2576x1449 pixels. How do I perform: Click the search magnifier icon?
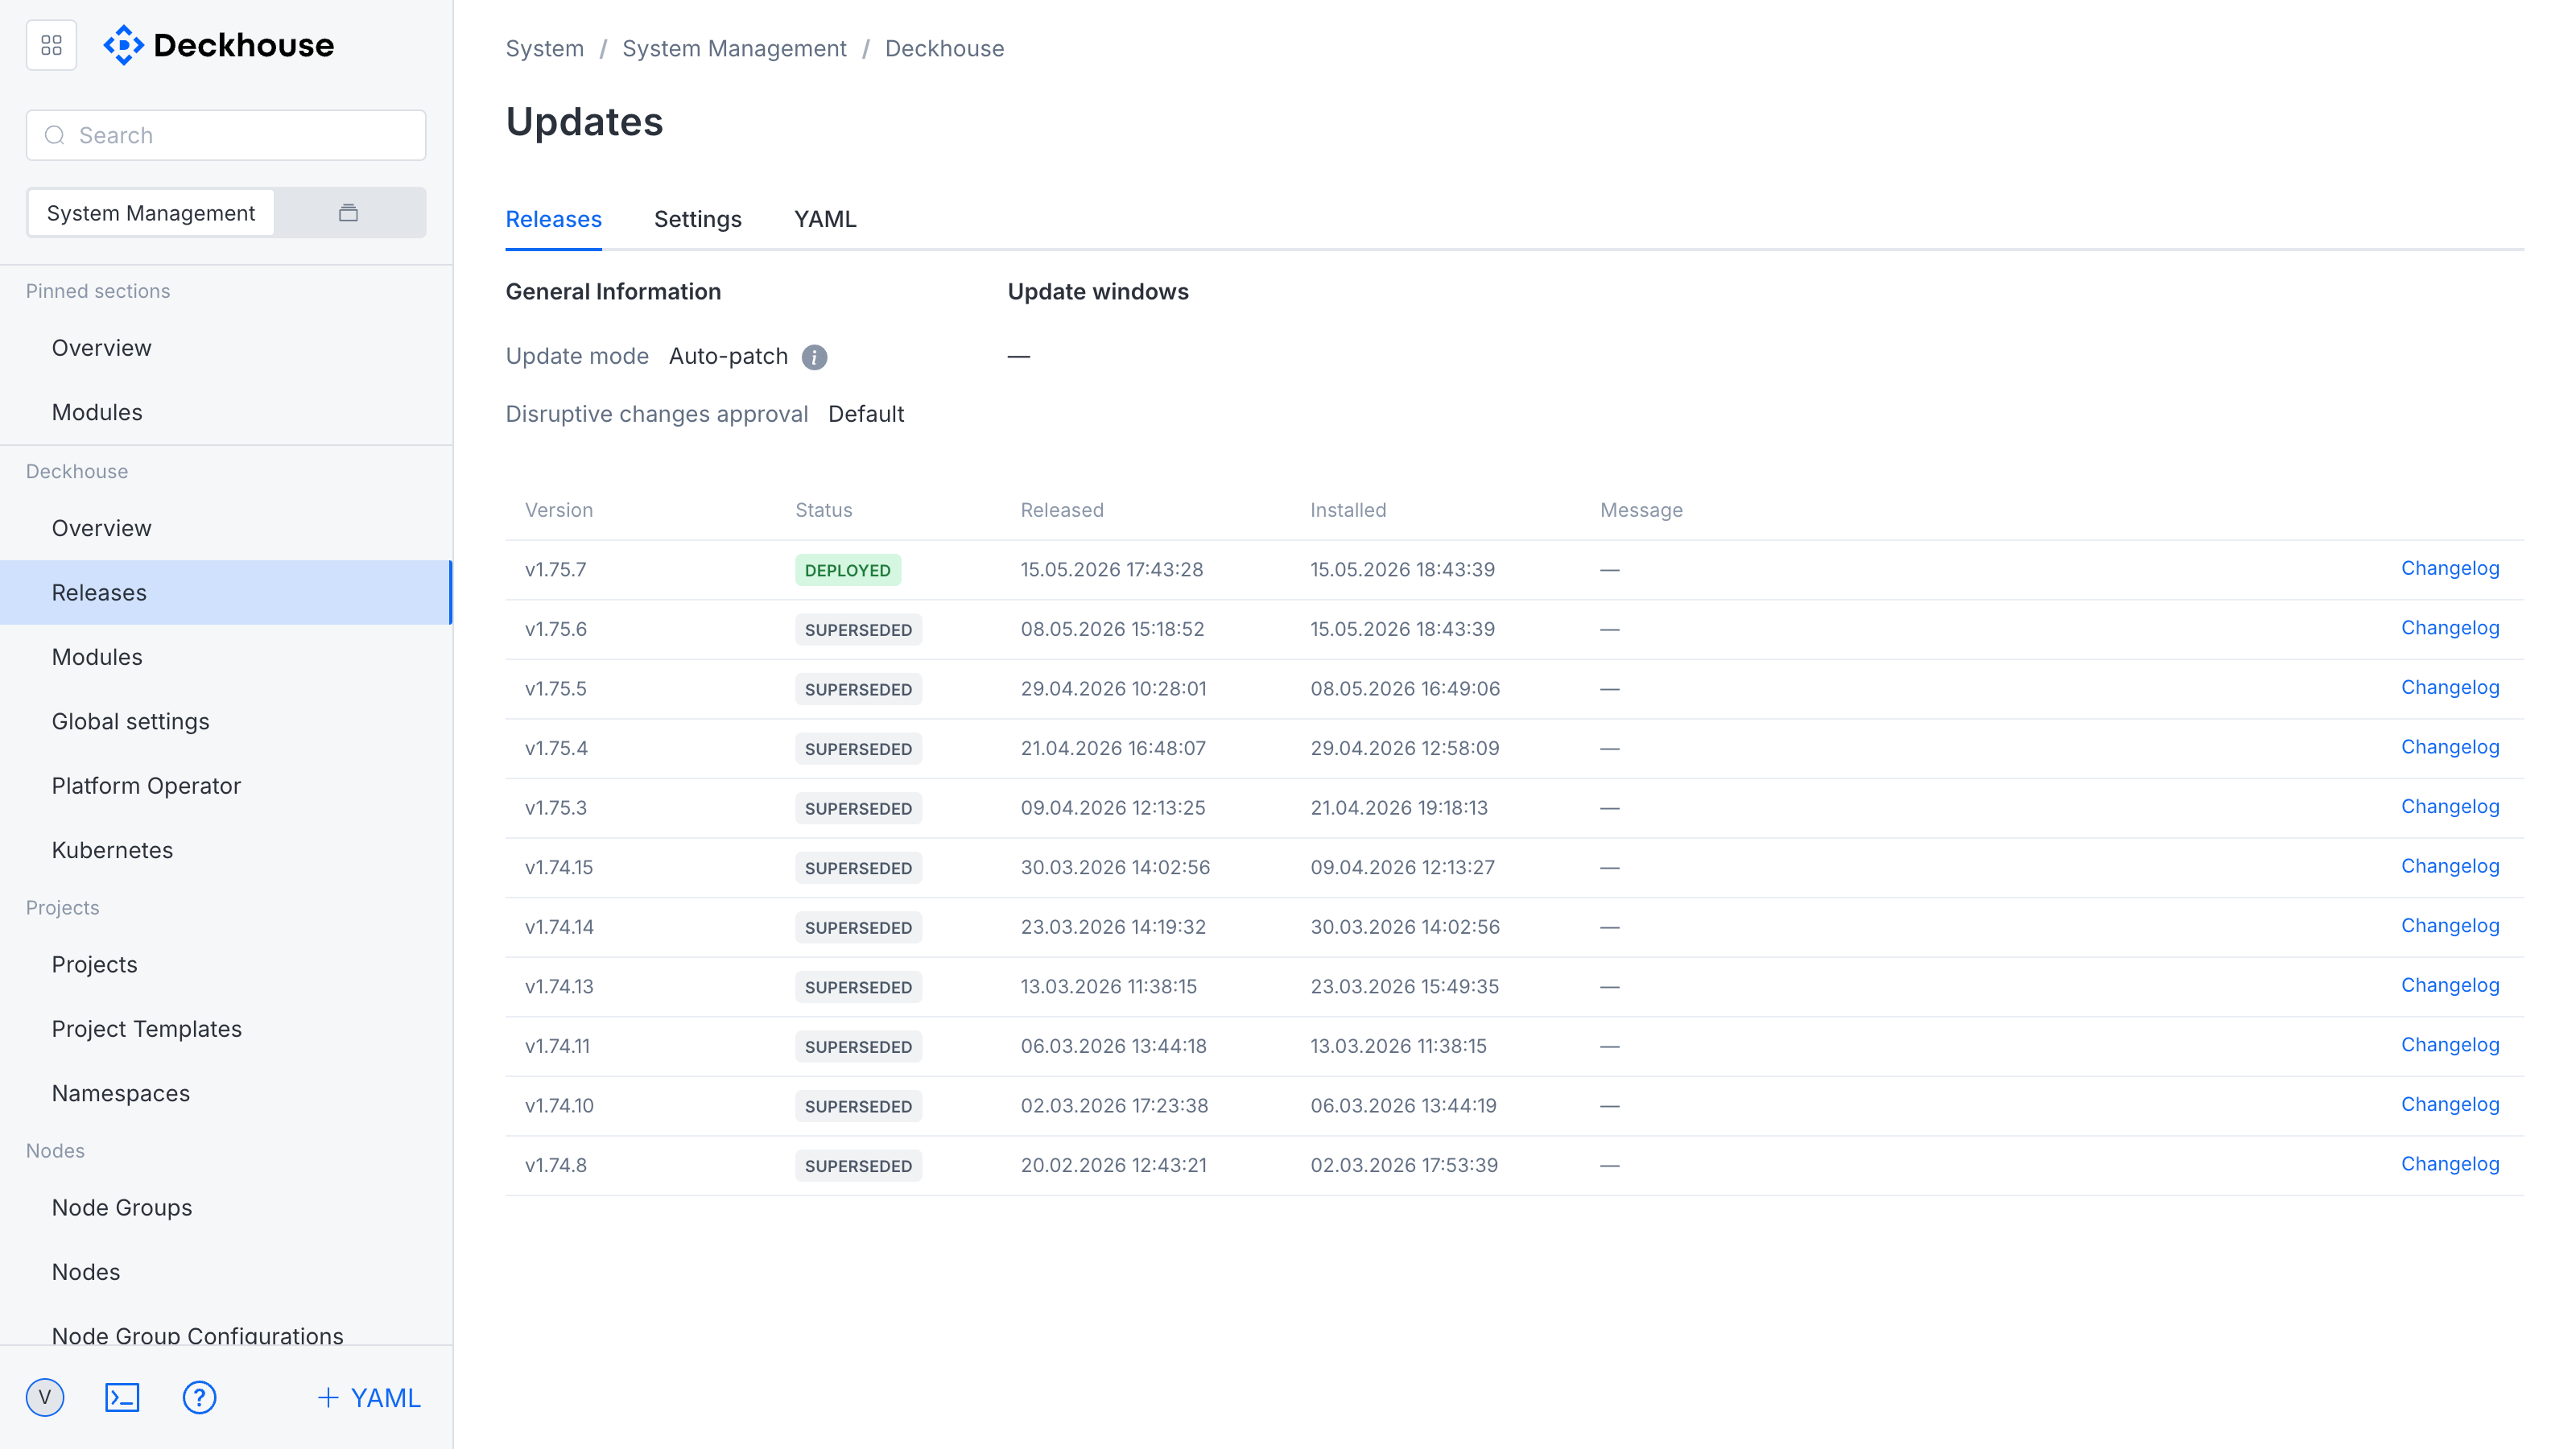pos(55,135)
